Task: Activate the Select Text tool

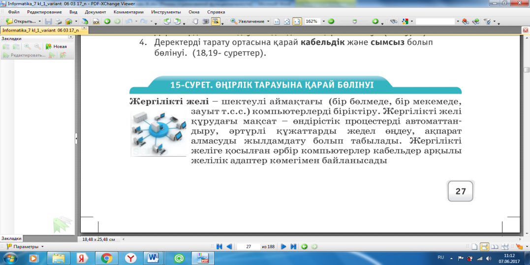Action: (216, 21)
